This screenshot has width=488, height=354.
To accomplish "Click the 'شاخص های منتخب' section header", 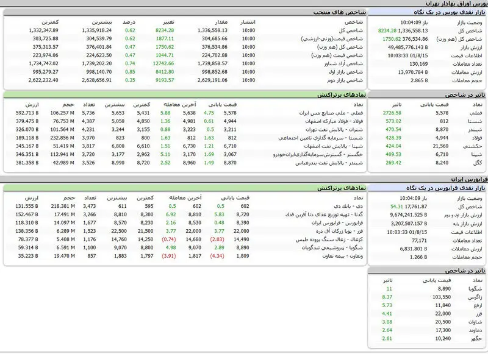I will click(x=340, y=12).
